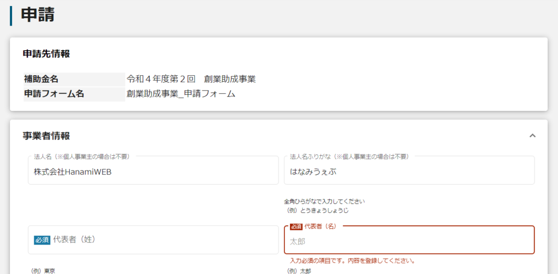This screenshot has height=274, width=558.
Task: Click the 創業助成事業_申請フォーム value text
Action: 181,94
